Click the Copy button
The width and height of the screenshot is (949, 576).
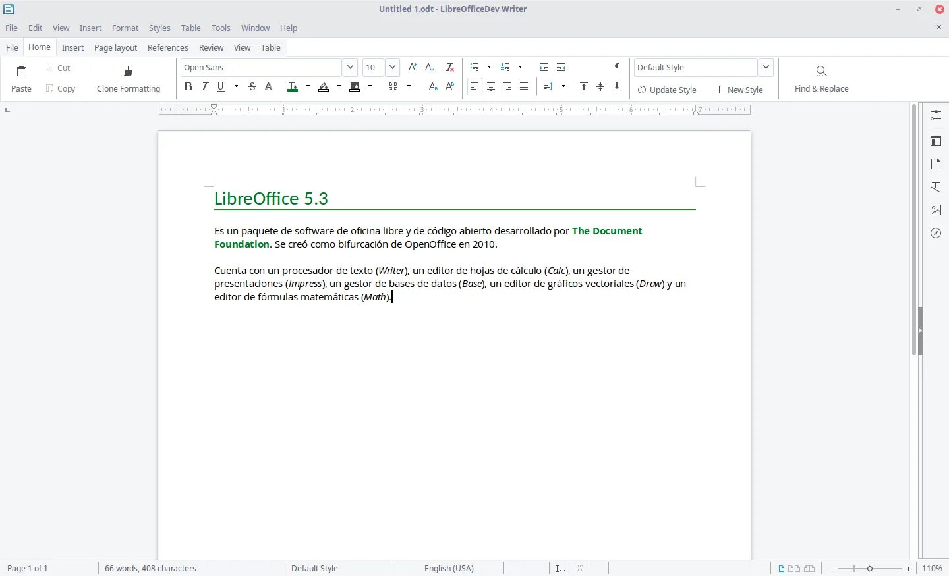pyautogui.click(x=61, y=89)
